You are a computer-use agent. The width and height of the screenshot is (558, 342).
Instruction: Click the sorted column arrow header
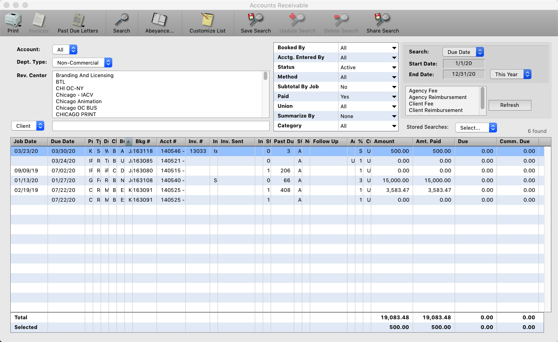click(x=129, y=141)
